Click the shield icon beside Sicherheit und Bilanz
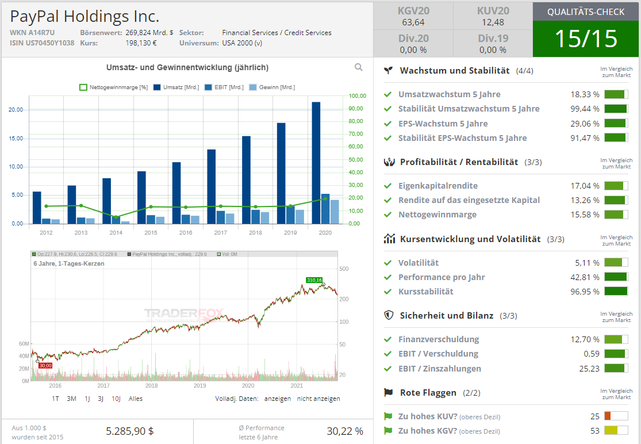Image resolution: width=641 pixels, height=444 pixels. pyautogui.click(x=389, y=315)
